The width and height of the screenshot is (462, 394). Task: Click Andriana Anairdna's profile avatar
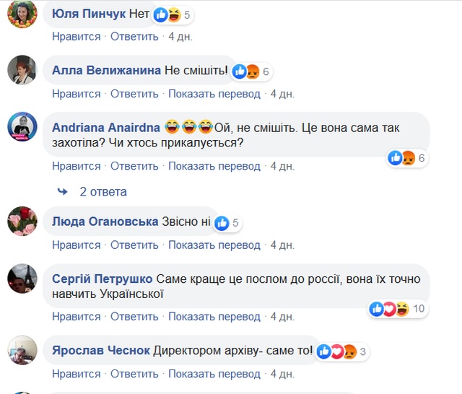click(x=22, y=127)
